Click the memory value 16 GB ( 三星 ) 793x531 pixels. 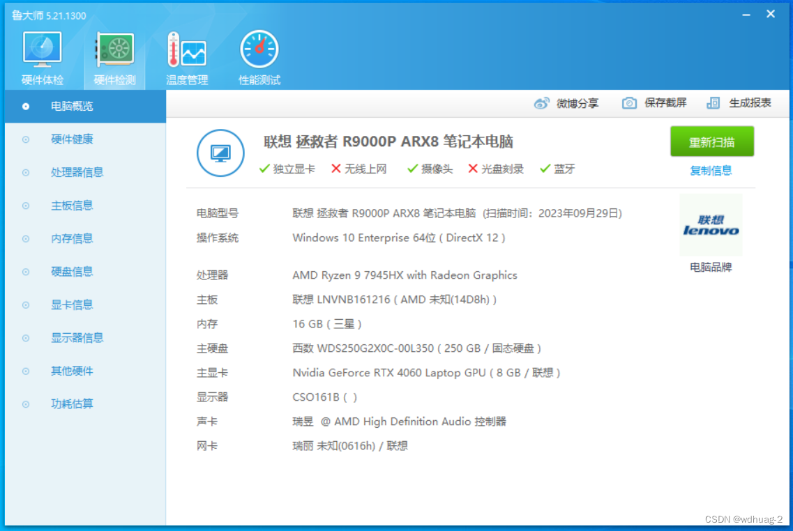click(x=326, y=324)
